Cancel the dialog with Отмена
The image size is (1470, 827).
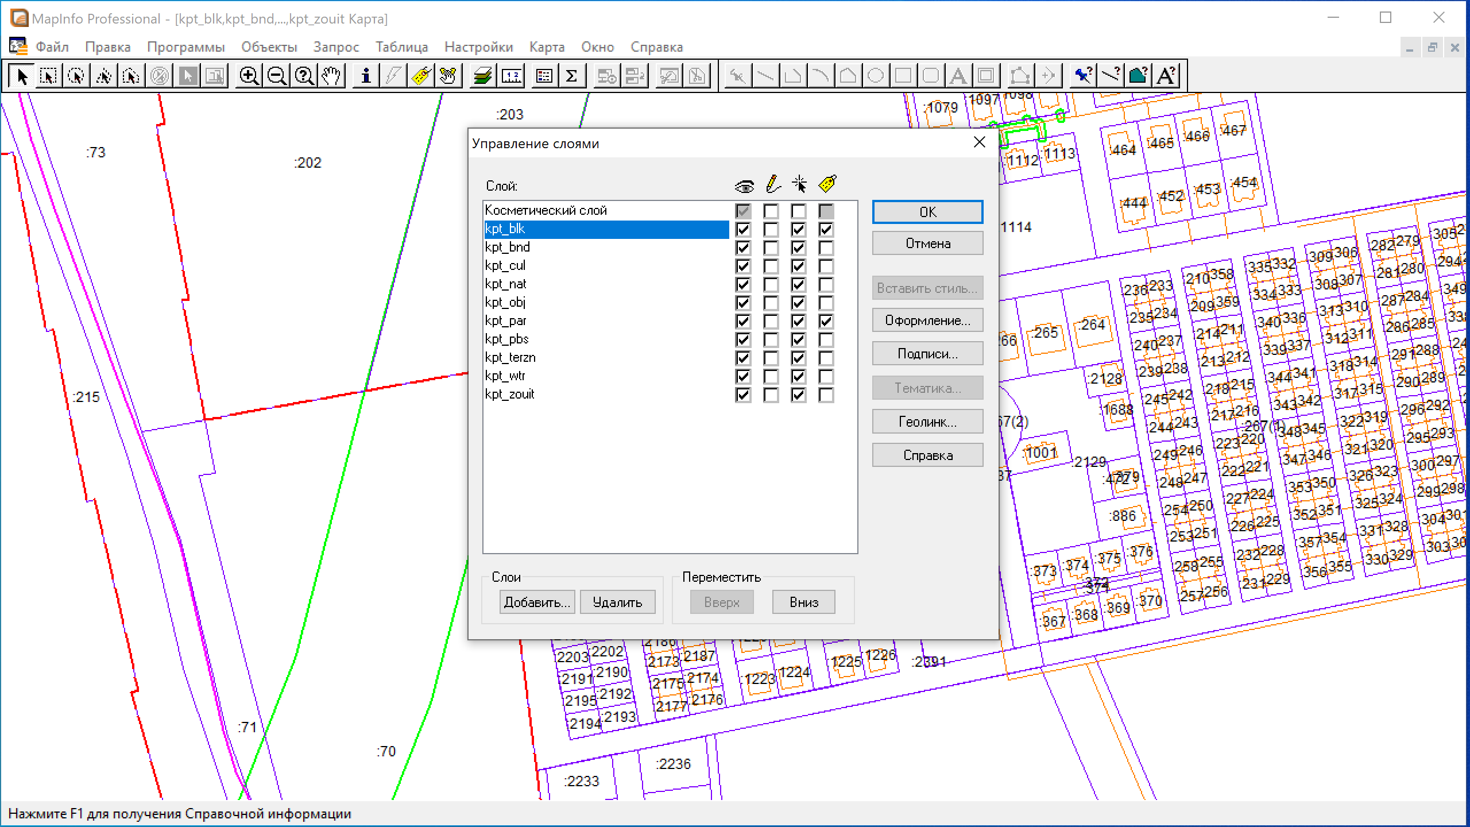coord(927,244)
